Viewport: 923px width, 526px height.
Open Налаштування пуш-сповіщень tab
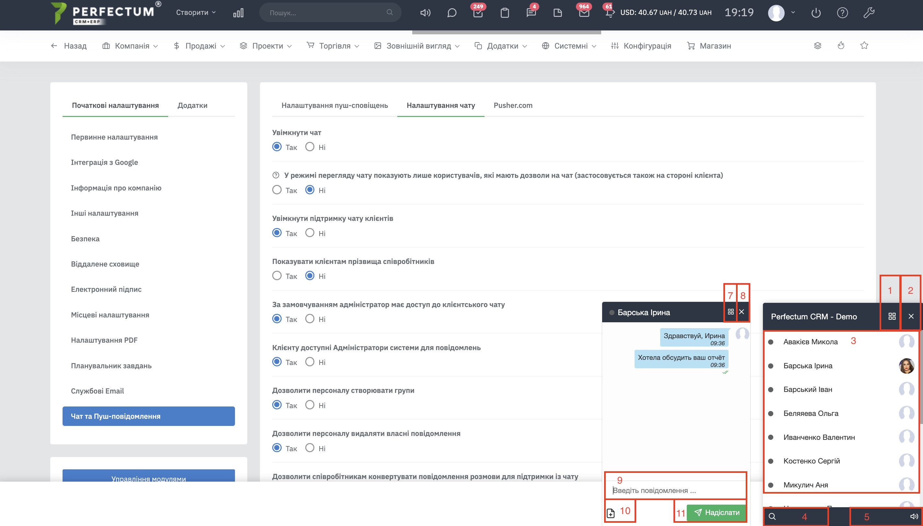(334, 105)
